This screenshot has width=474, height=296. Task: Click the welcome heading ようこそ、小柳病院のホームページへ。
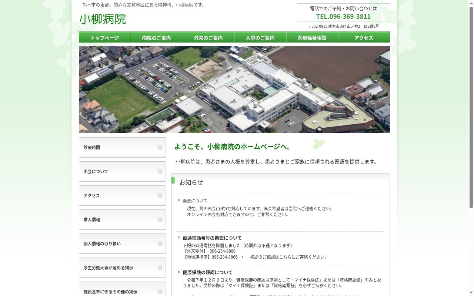click(234, 147)
